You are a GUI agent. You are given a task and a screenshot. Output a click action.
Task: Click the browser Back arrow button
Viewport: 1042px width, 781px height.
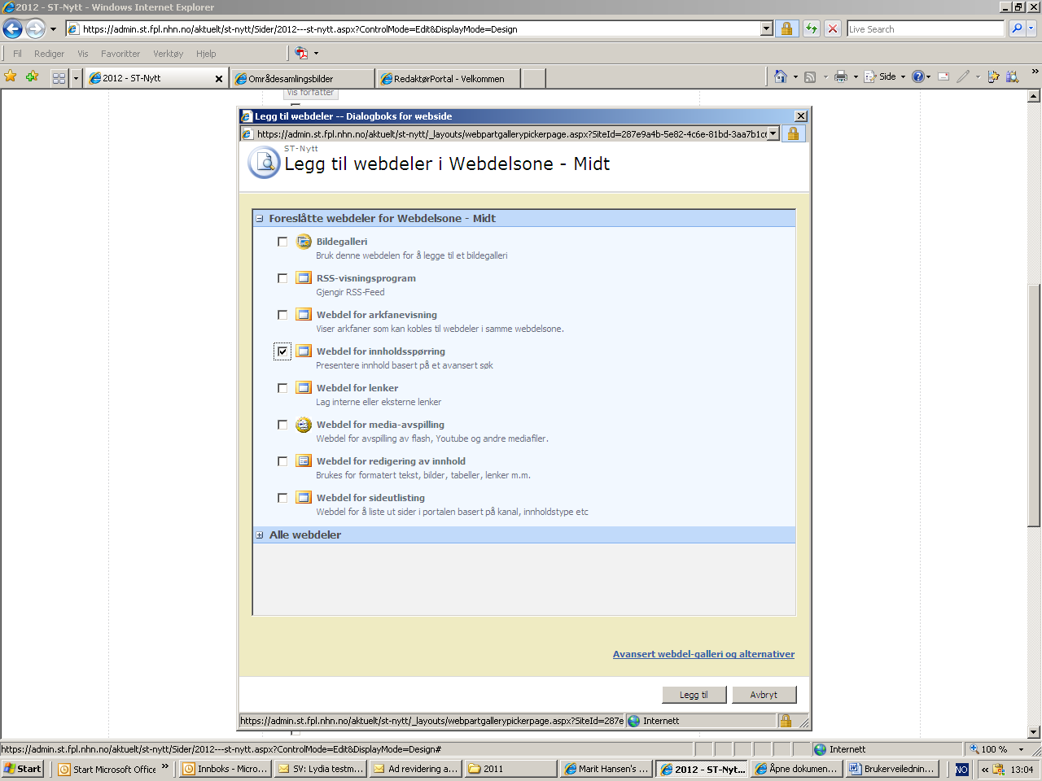(x=13, y=29)
